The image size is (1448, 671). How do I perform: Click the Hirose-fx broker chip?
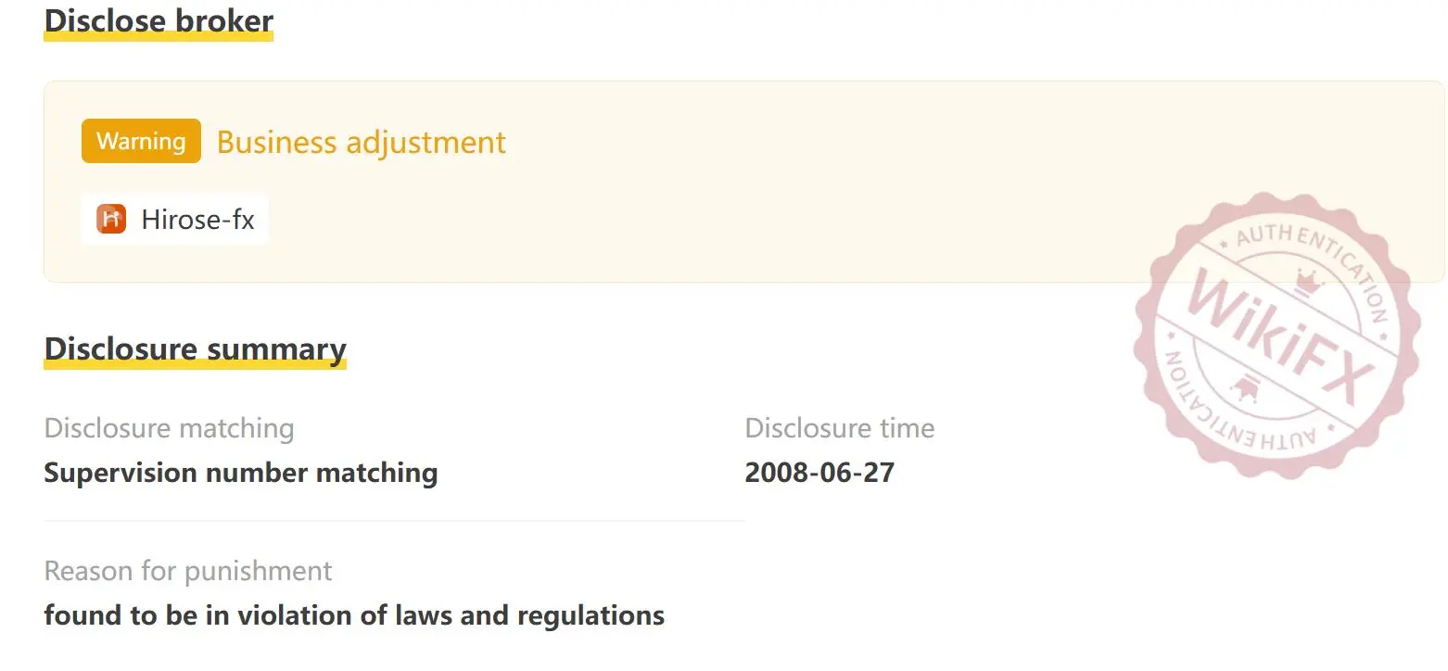coord(175,219)
